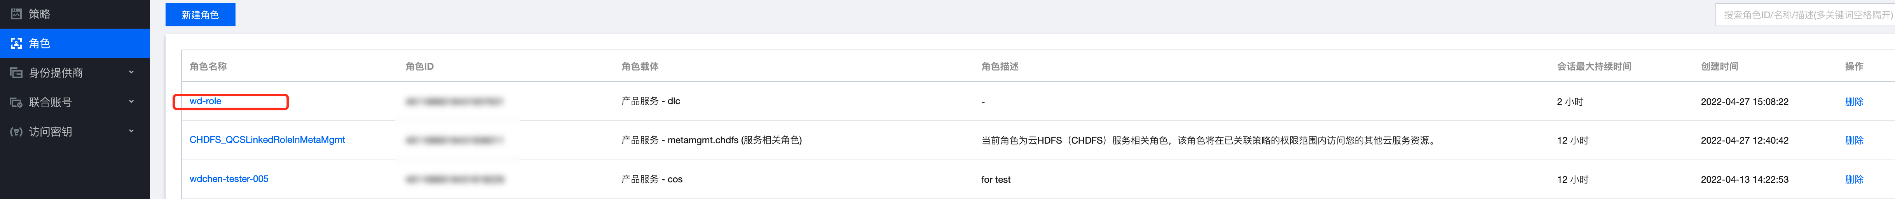
Task: Open CHDFS_QCSLinkedRoleInMetaMgmt role details
Action: click(267, 140)
